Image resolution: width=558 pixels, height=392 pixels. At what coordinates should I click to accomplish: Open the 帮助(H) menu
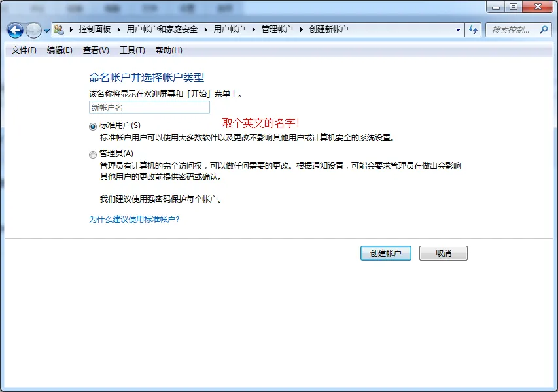(169, 50)
